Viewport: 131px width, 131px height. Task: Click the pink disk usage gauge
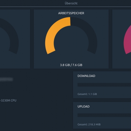pos(127,39)
